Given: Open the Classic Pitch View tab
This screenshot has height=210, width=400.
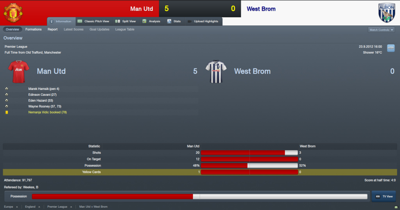Looking at the screenshot, I should click(x=93, y=22).
